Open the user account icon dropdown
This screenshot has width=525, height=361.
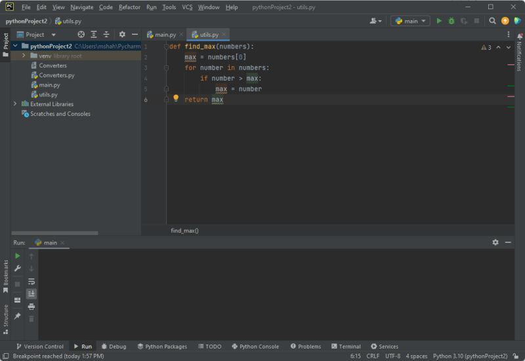[375, 21]
